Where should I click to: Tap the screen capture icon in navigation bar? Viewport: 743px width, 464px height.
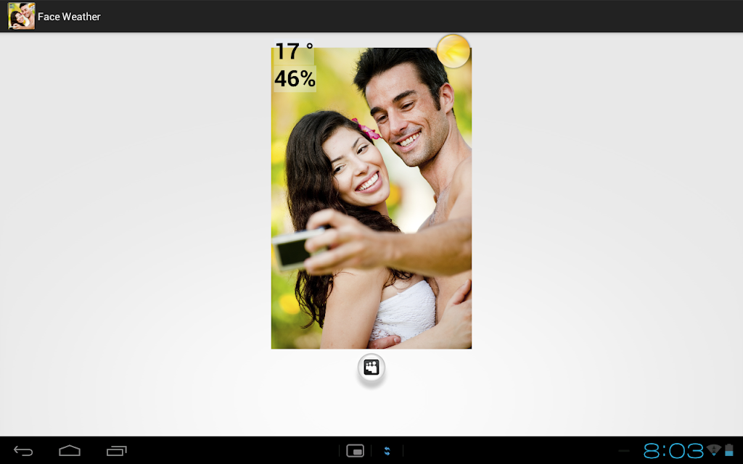pos(356,451)
